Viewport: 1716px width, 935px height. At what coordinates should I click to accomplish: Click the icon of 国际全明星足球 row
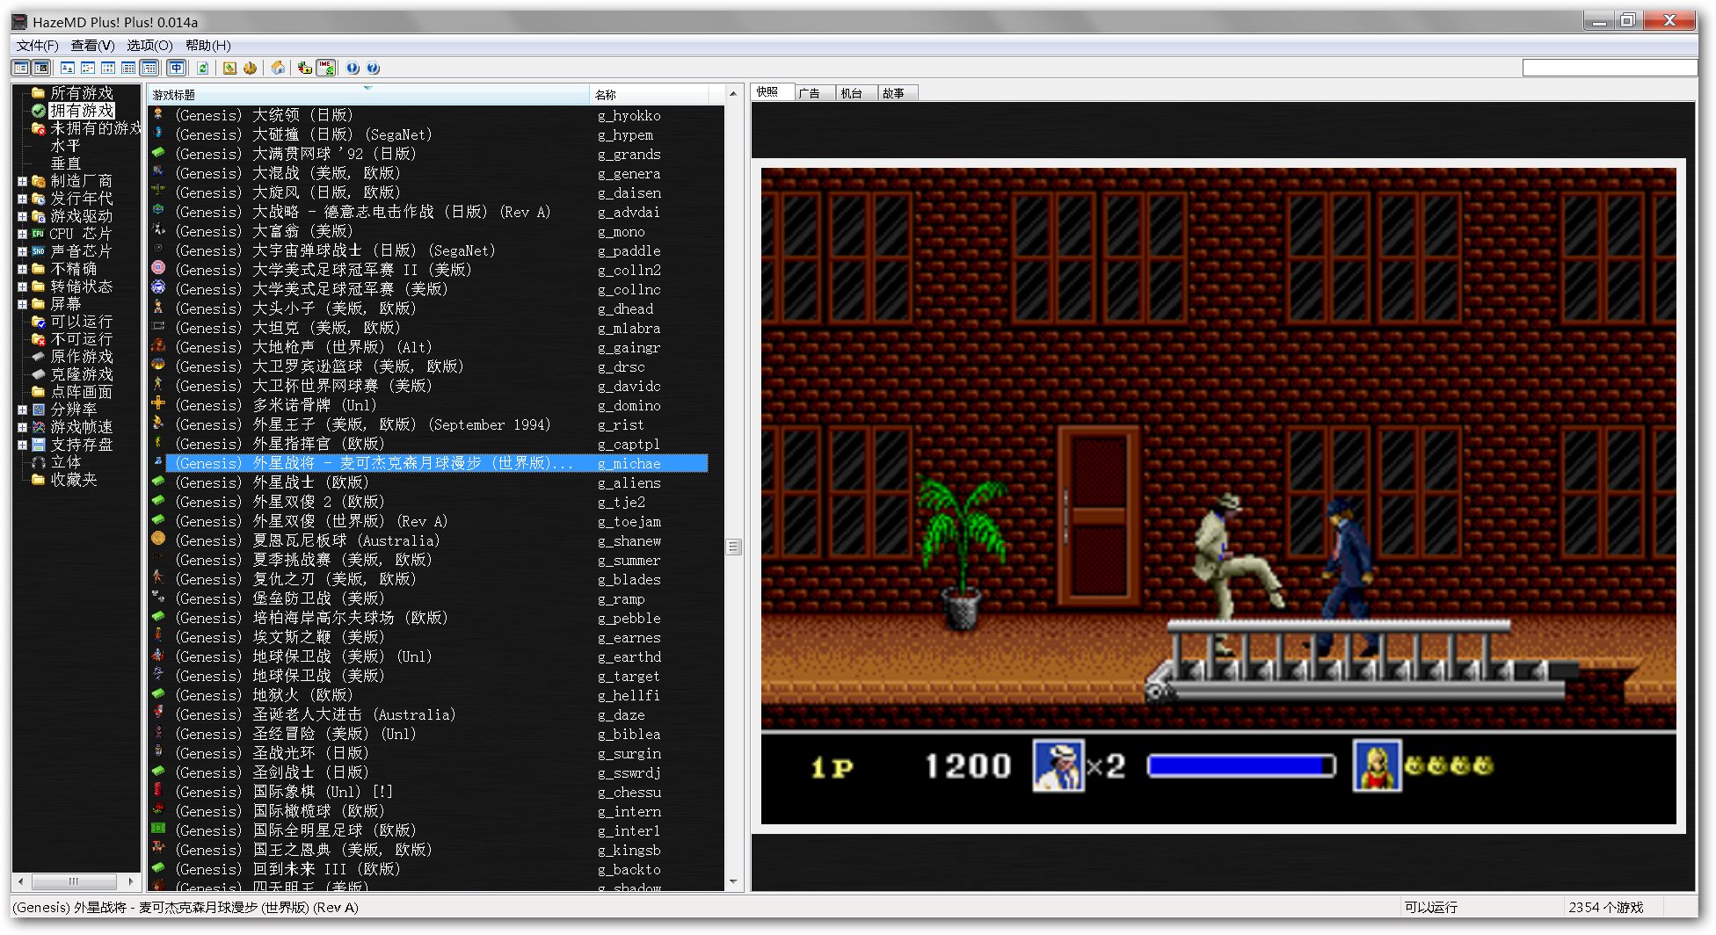coord(158,830)
